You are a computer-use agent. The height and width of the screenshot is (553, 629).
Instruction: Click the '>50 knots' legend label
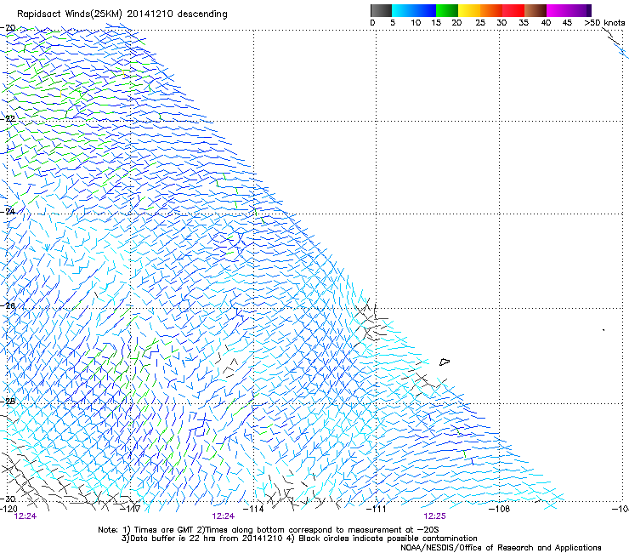pos(604,23)
